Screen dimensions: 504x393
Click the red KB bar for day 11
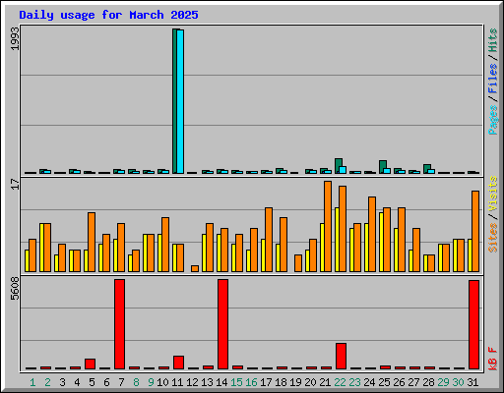pos(178,363)
